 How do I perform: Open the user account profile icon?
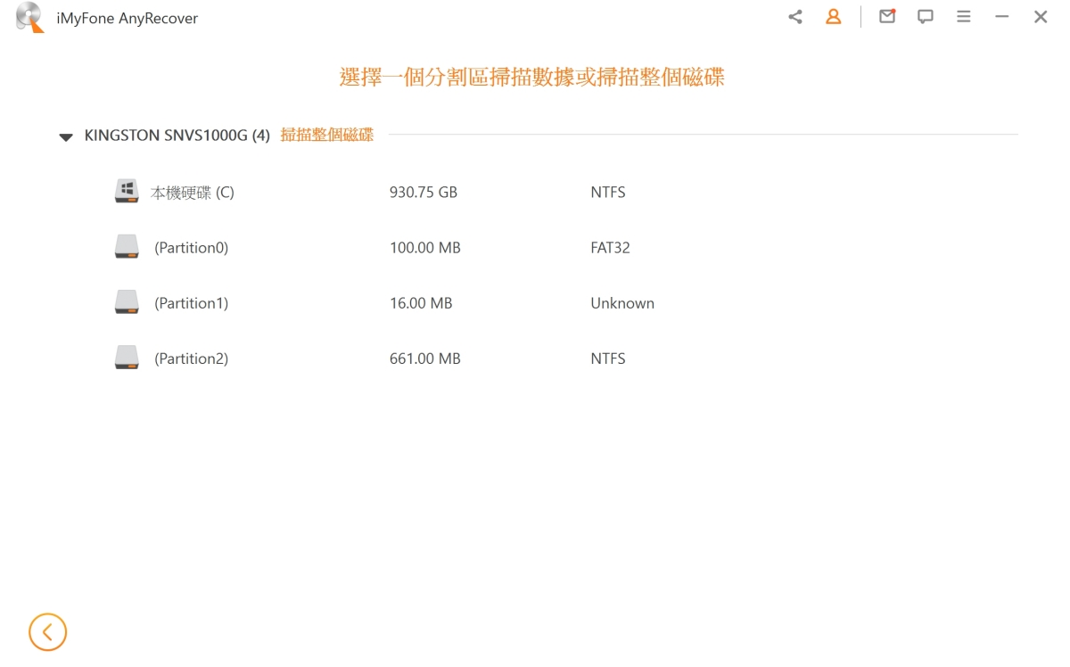click(834, 17)
